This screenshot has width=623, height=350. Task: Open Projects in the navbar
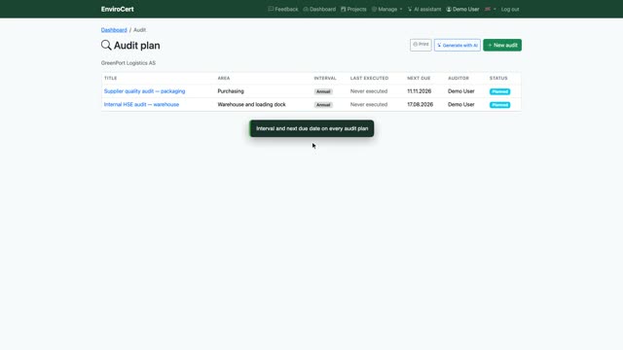point(353,9)
